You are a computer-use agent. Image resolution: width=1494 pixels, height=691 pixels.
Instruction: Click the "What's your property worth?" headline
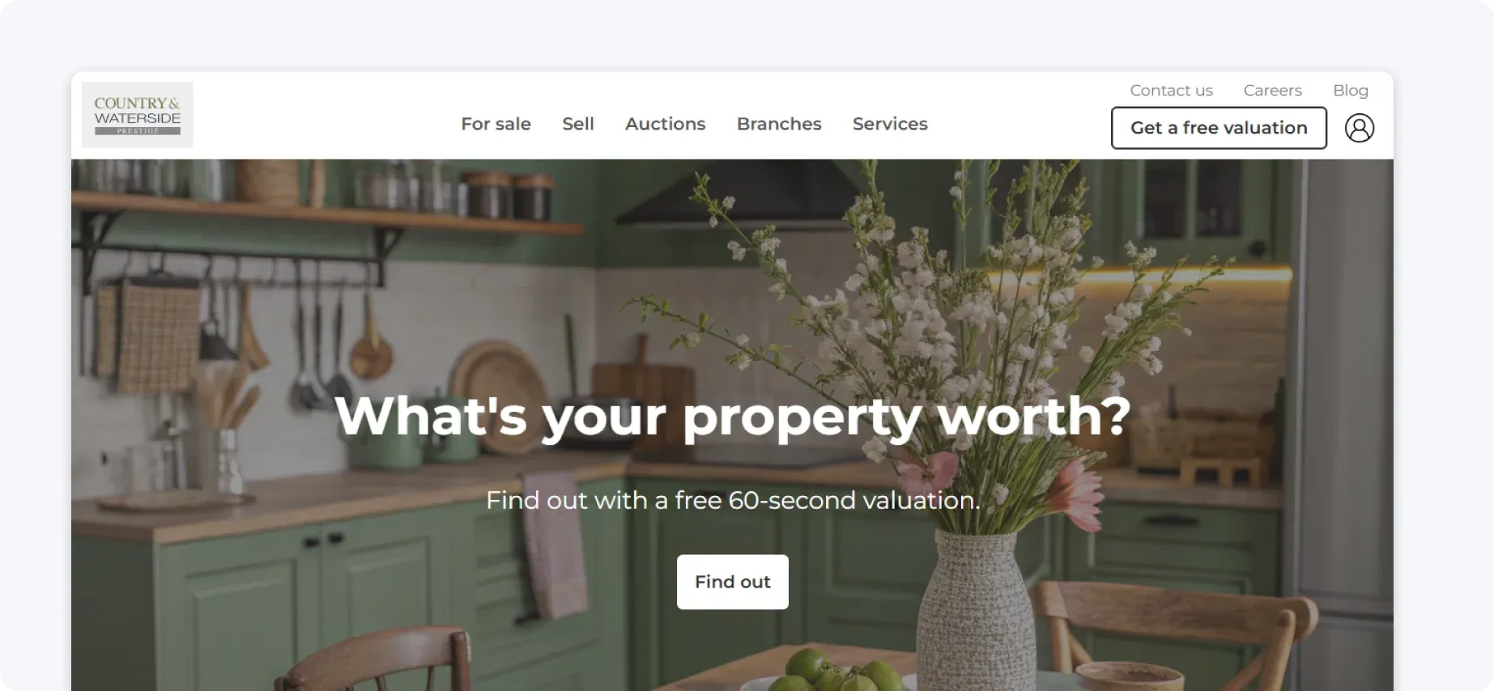pyautogui.click(x=732, y=416)
